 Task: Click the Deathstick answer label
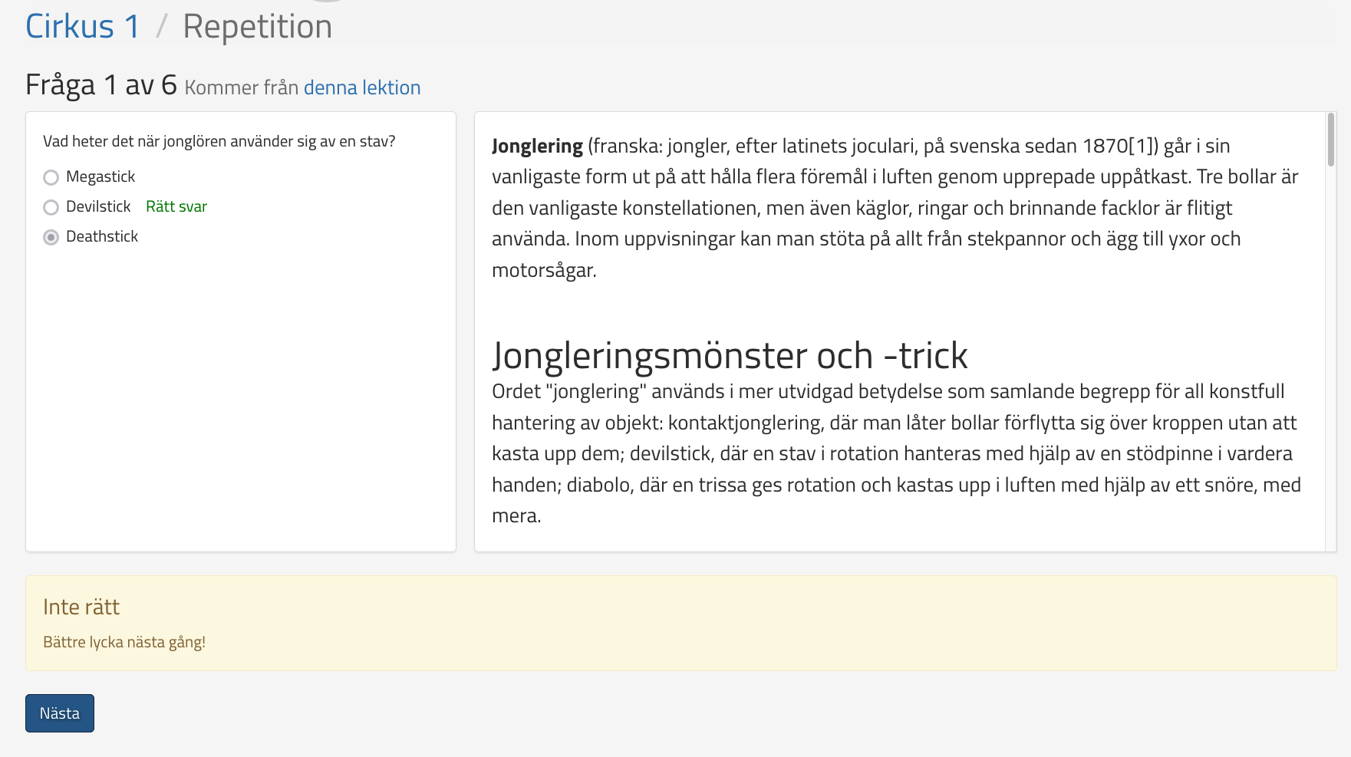click(102, 237)
